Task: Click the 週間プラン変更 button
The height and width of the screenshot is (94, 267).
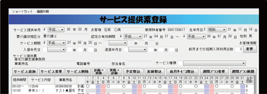Action: click(x=214, y=72)
